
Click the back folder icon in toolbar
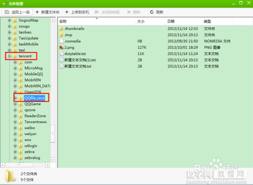pos(7,12)
